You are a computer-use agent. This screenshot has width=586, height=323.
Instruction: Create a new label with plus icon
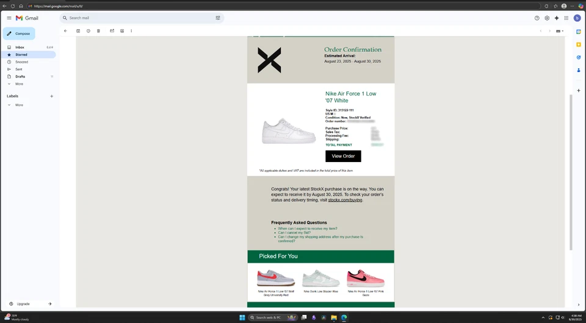point(51,96)
